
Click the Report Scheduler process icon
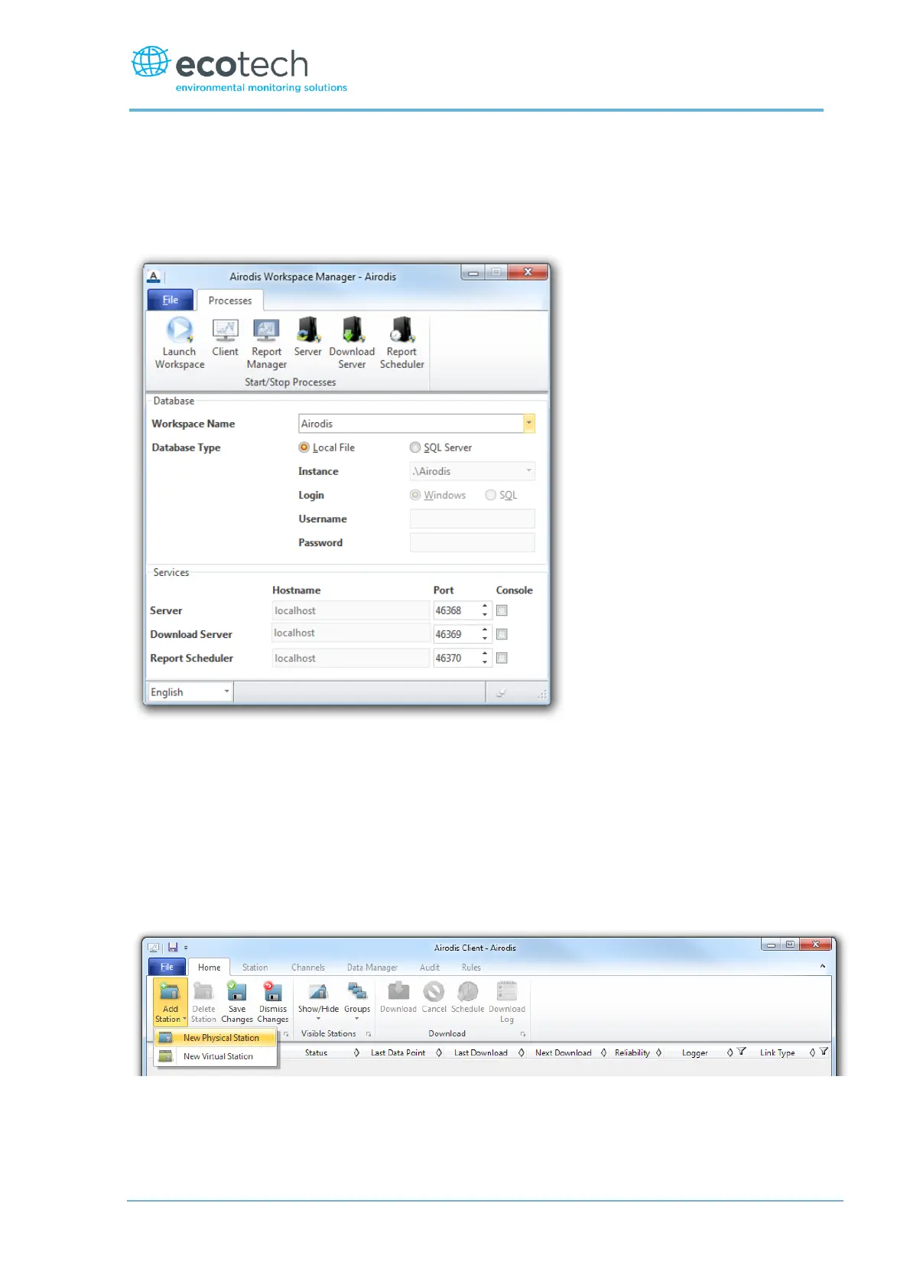401,330
